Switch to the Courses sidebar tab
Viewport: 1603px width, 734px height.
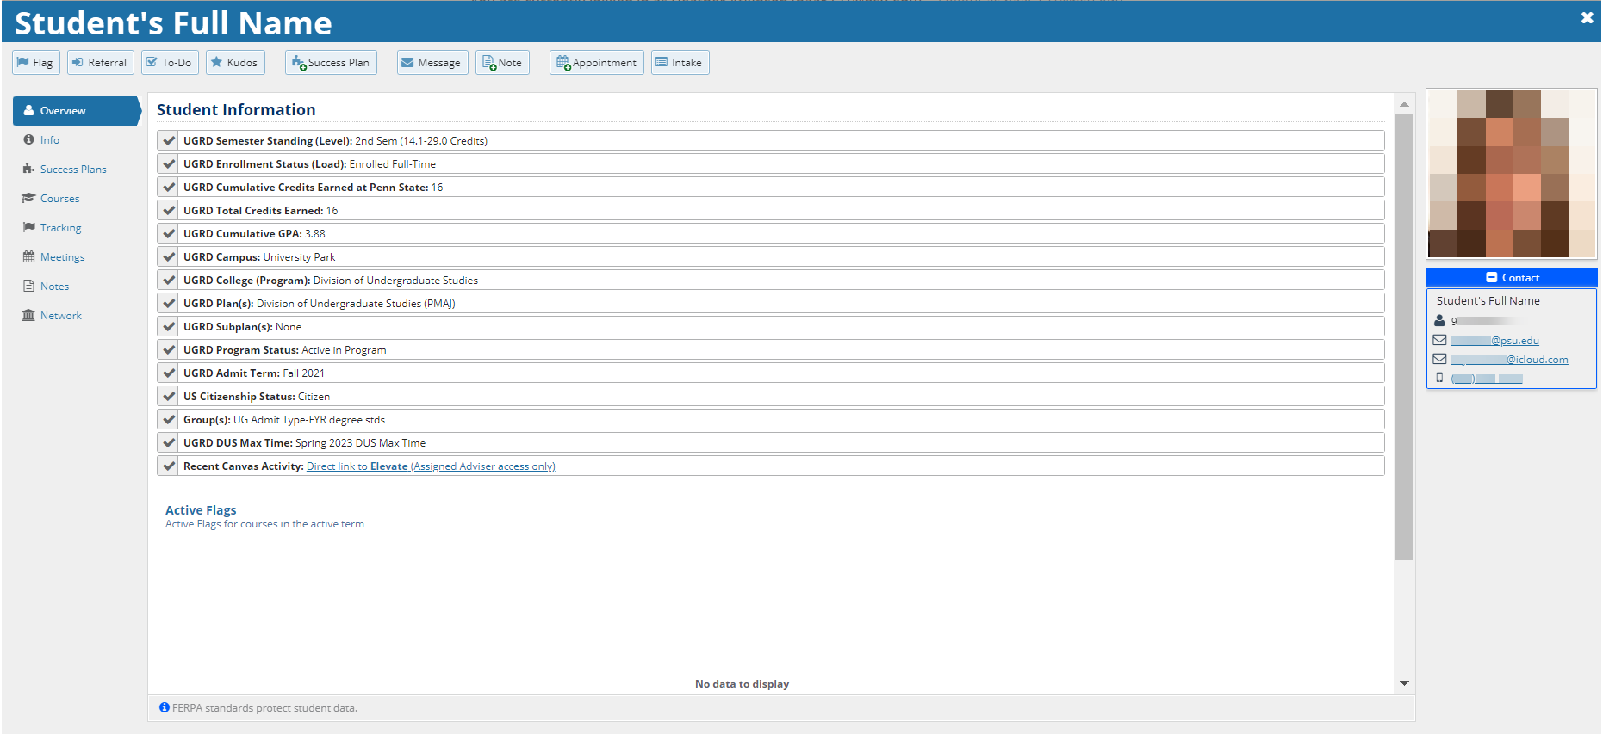click(59, 199)
